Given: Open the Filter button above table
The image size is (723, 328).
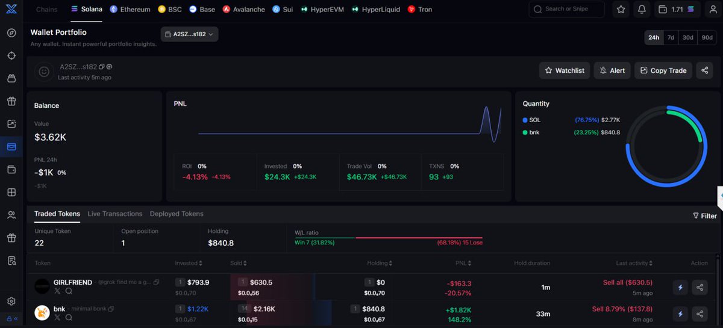Looking at the screenshot, I should point(705,215).
